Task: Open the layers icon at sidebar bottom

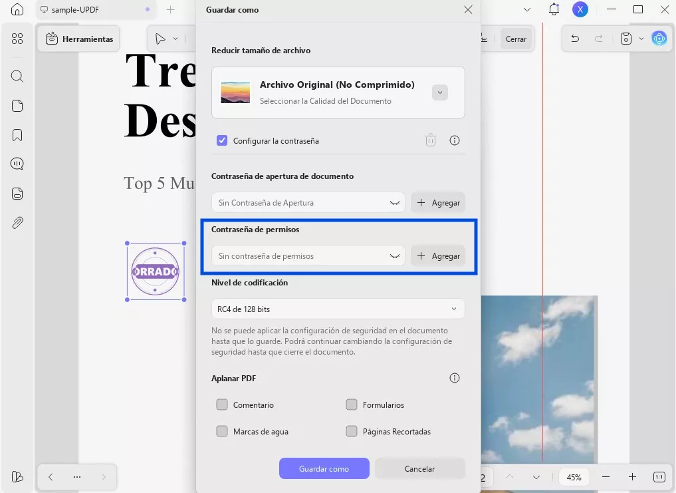Action: pyautogui.click(x=17, y=476)
